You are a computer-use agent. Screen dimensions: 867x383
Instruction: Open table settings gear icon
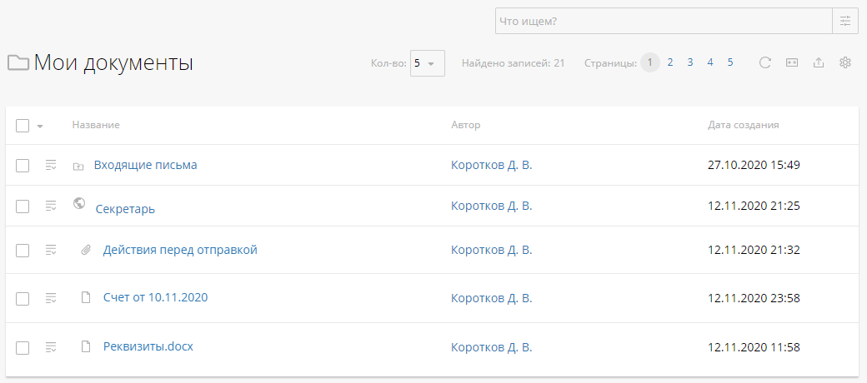(844, 62)
